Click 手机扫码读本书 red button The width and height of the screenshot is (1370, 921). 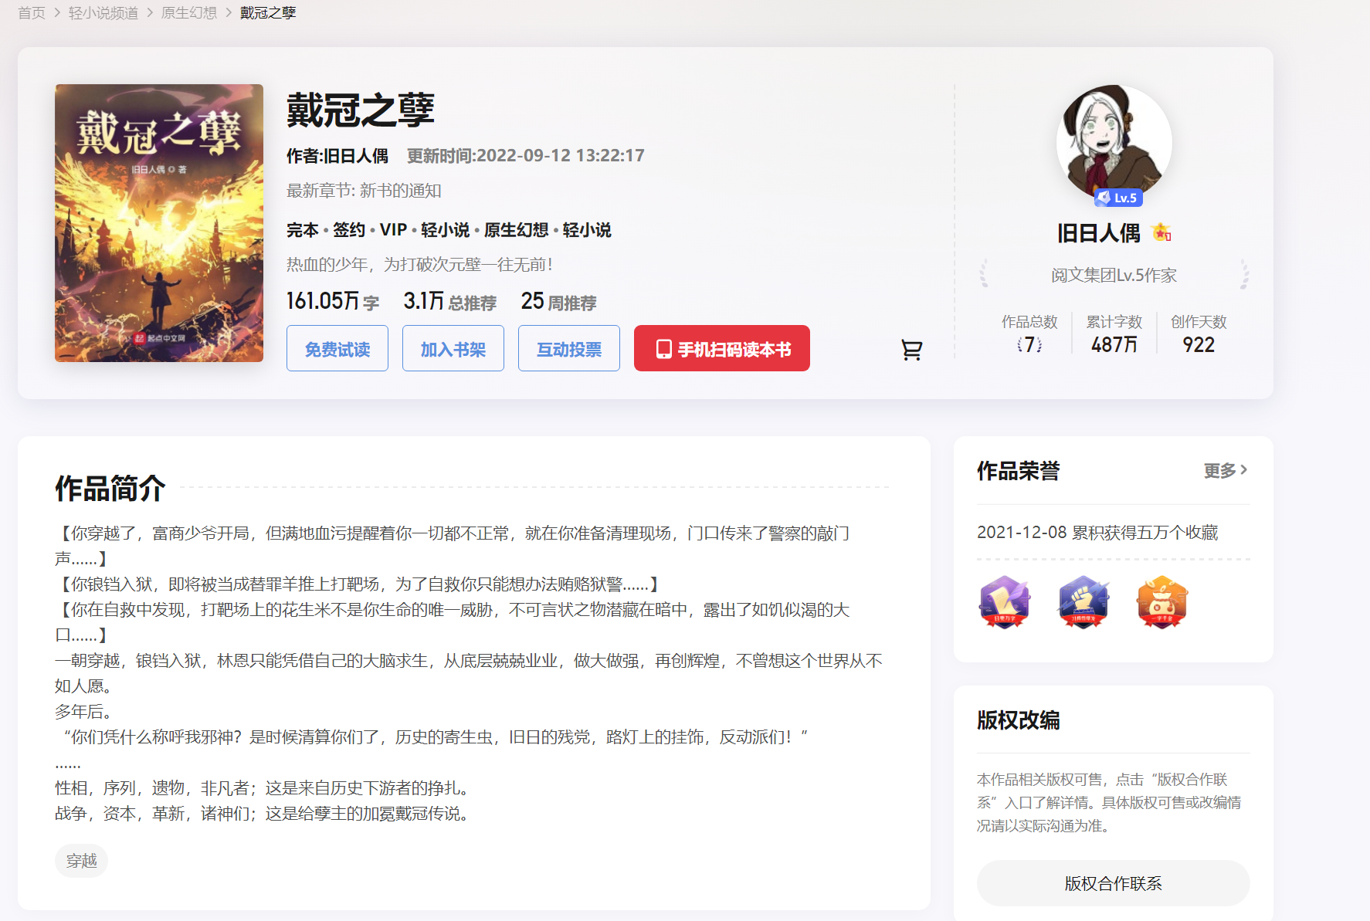tap(722, 348)
